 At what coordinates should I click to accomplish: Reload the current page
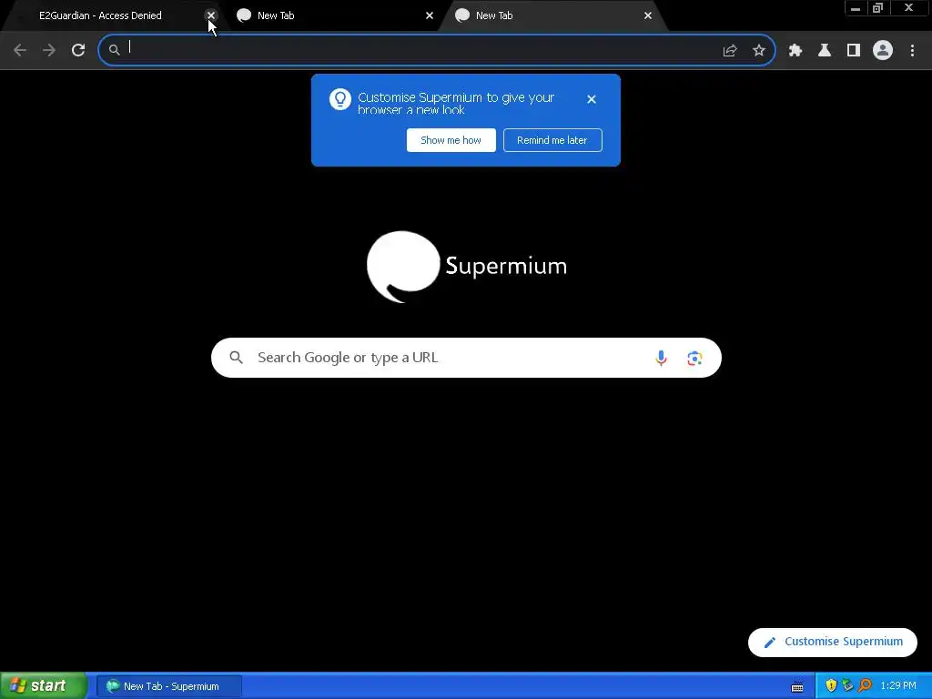pyautogui.click(x=78, y=50)
